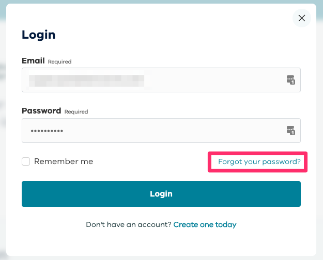Tick the Remember me checkbox

click(x=26, y=161)
